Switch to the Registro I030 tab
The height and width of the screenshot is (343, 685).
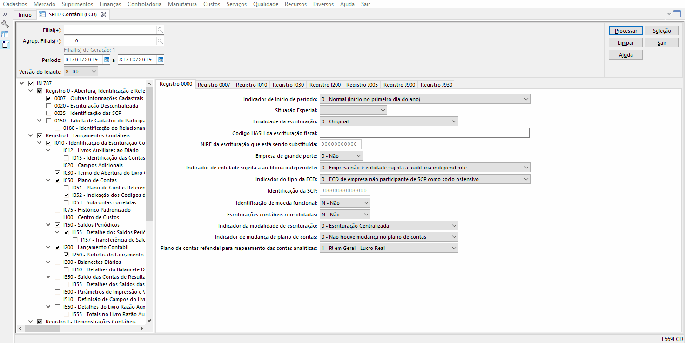pos(289,85)
